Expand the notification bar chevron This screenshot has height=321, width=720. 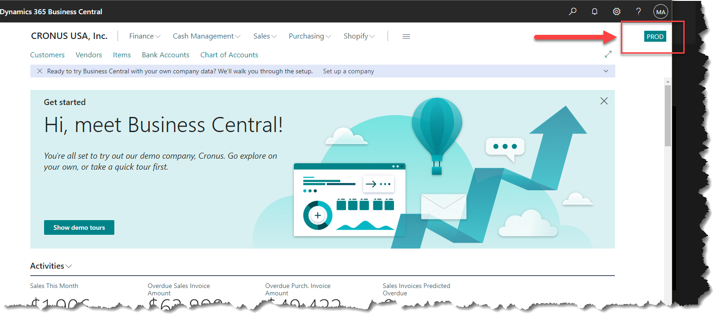[x=606, y=71]
